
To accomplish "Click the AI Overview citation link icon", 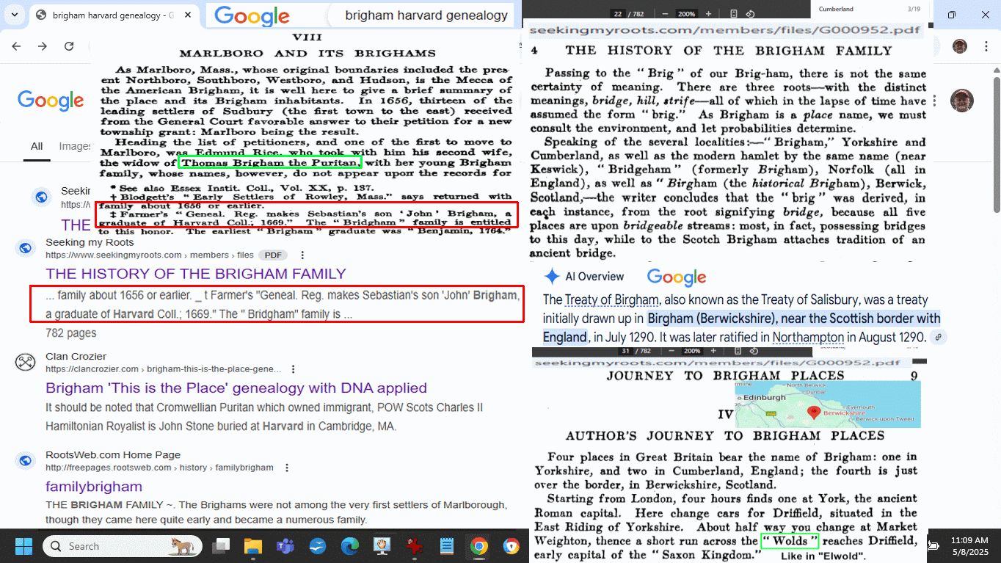I will (938, 337).
